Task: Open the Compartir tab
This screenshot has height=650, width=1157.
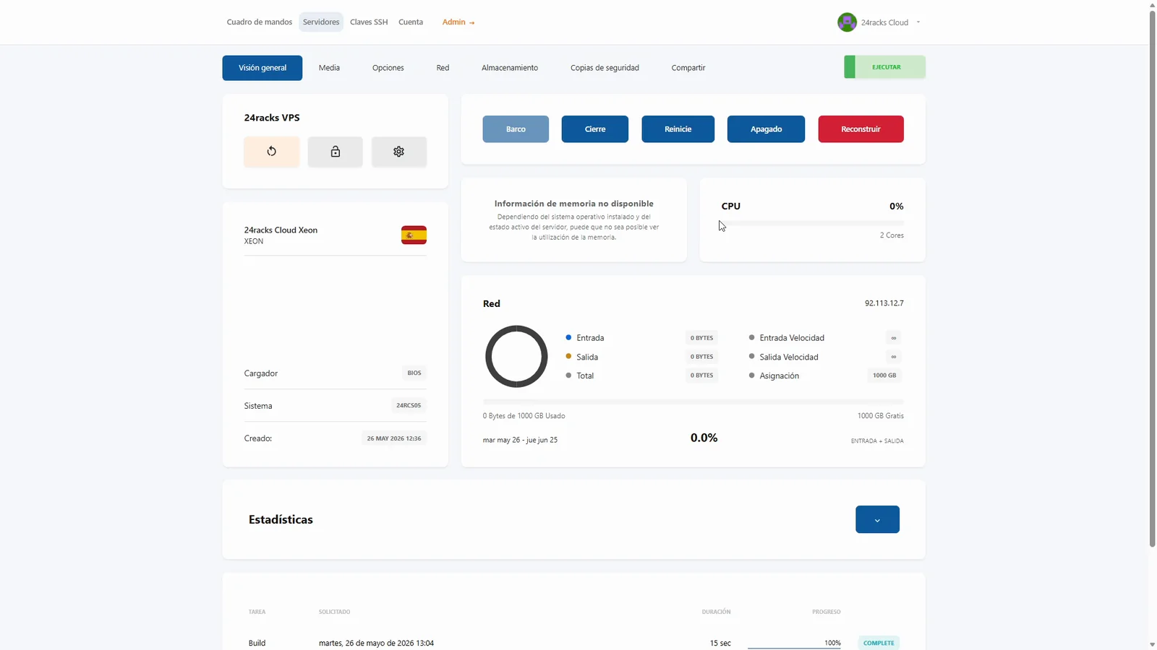Action: click(688, 68)
